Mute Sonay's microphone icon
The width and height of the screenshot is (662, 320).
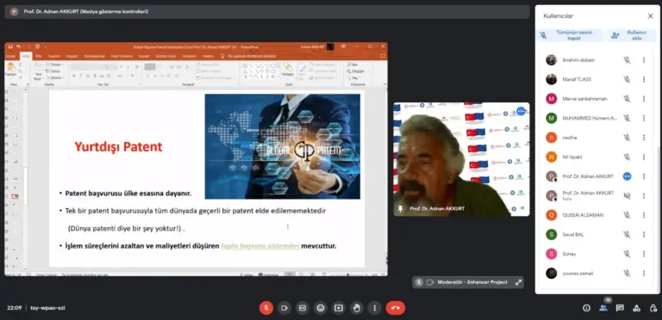tap(627, 254)
